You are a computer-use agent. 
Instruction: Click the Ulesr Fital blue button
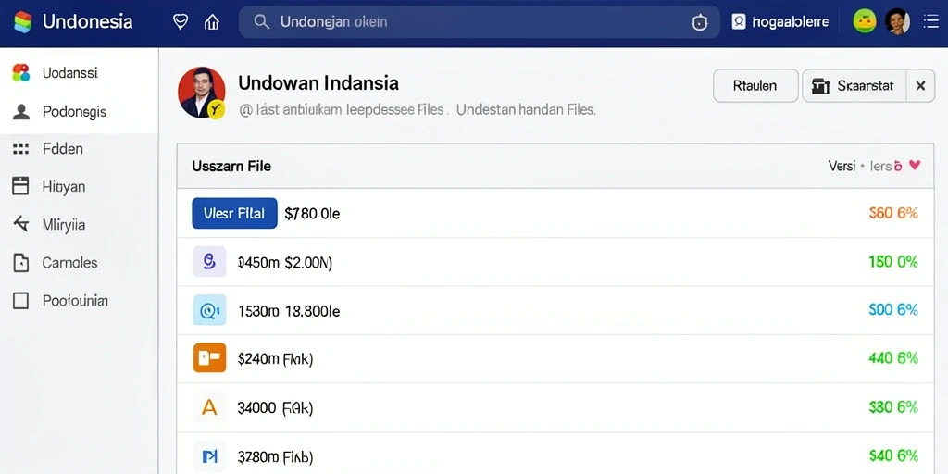[234, 214]
